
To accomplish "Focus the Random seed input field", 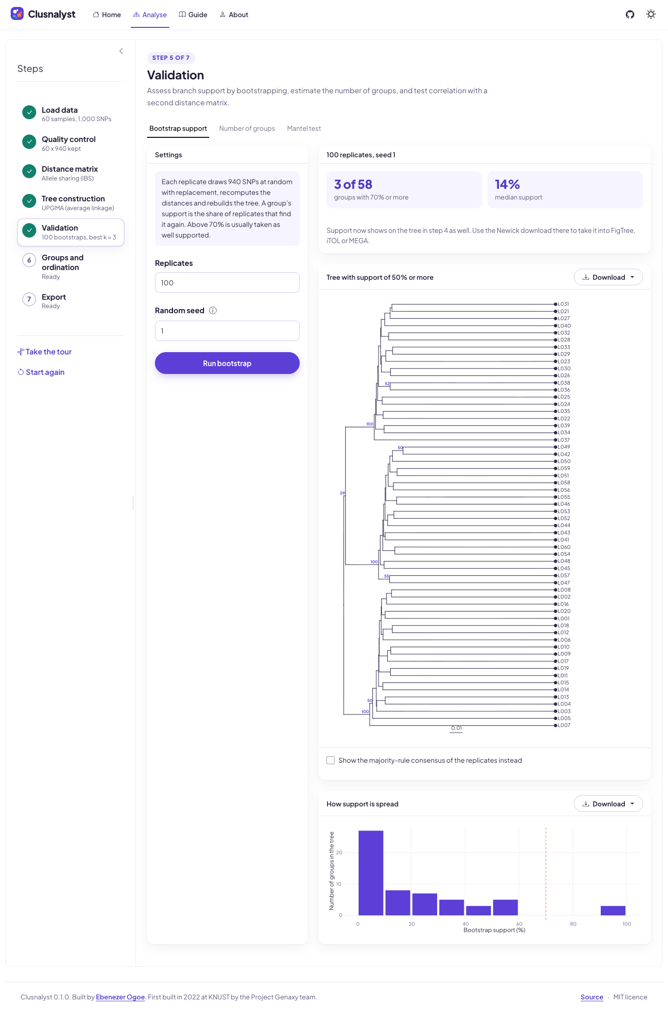I will tap(227, 331).
